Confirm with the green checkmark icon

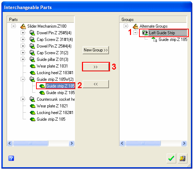click(x=171, y=158)
